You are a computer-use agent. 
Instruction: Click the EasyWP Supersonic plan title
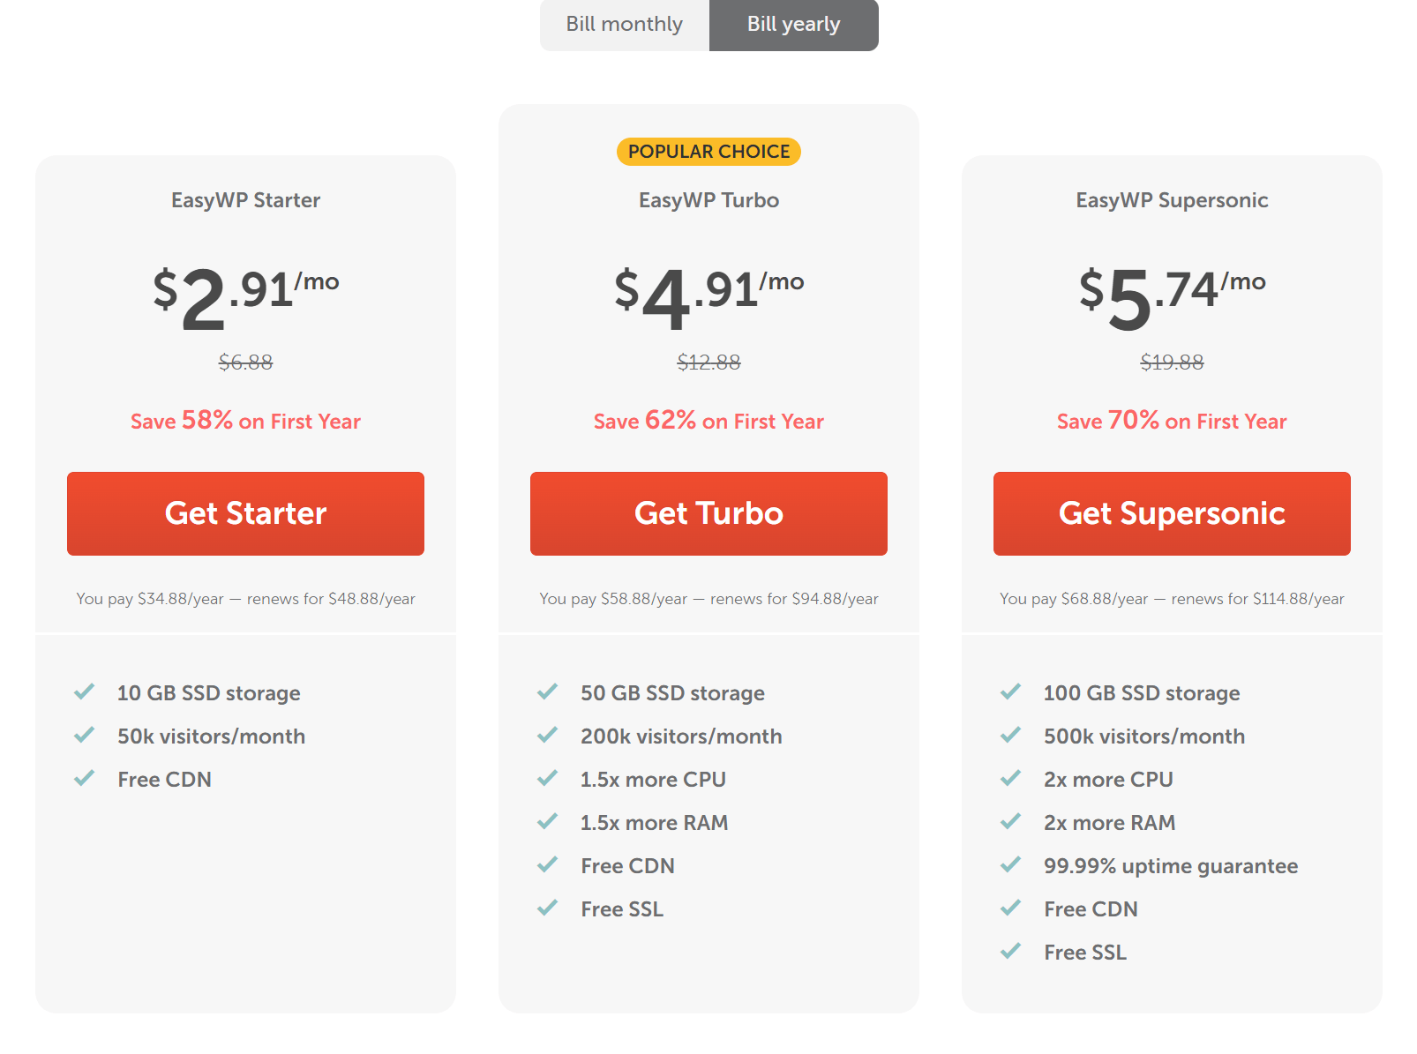pyautogui.click(x=1172, y=200)
